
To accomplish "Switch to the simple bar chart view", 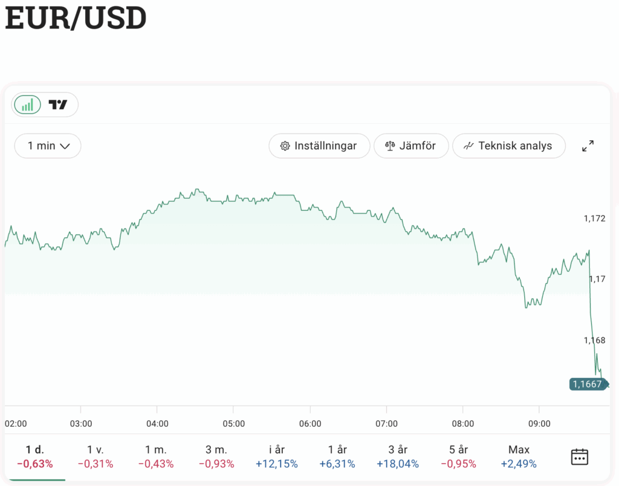I will point(27,105).
